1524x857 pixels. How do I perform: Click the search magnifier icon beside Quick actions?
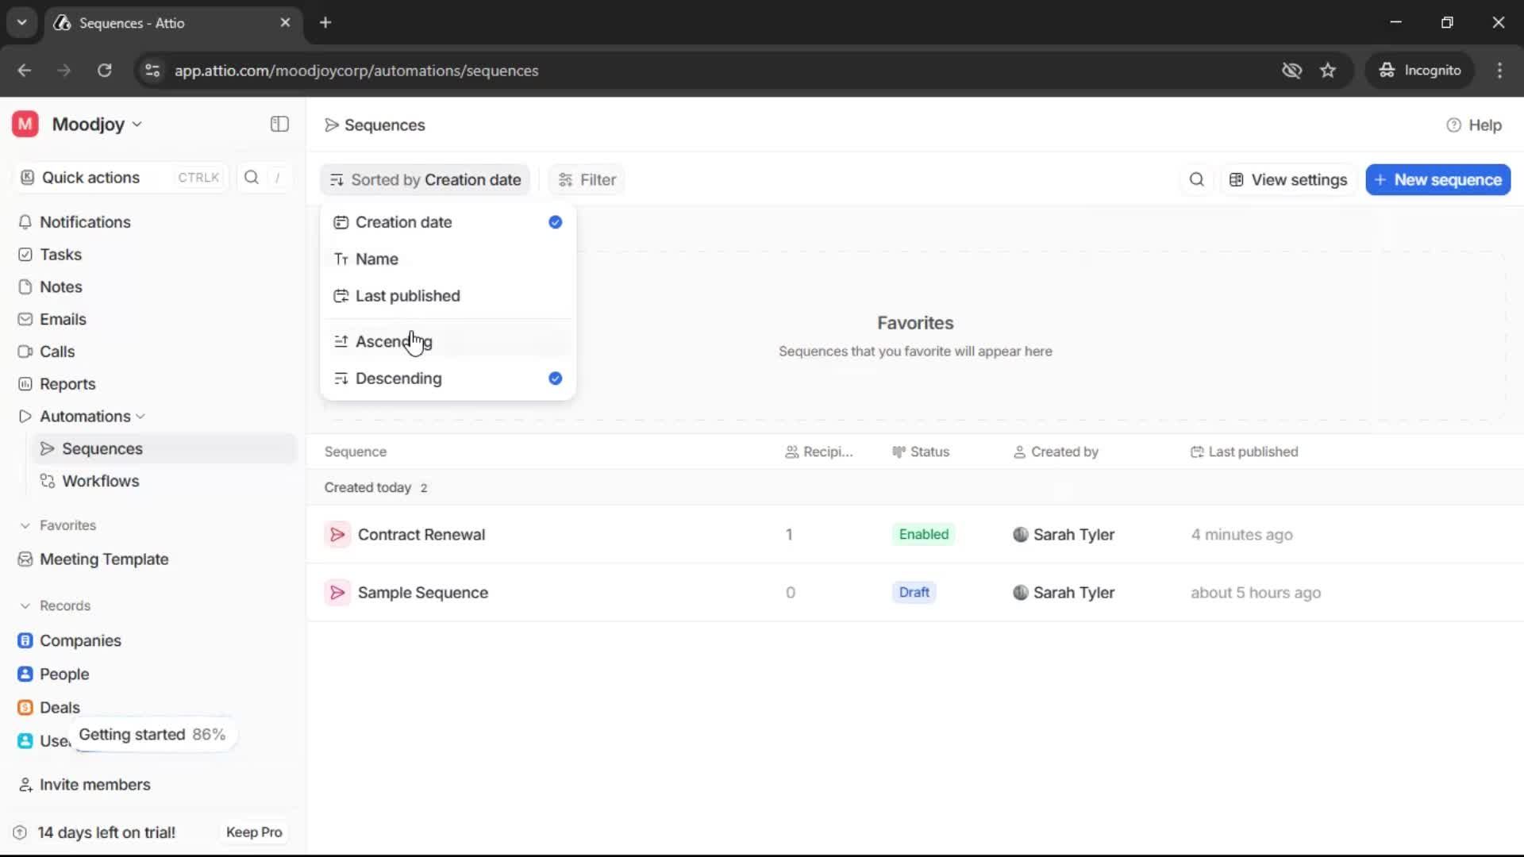click(x=252, y=178)
